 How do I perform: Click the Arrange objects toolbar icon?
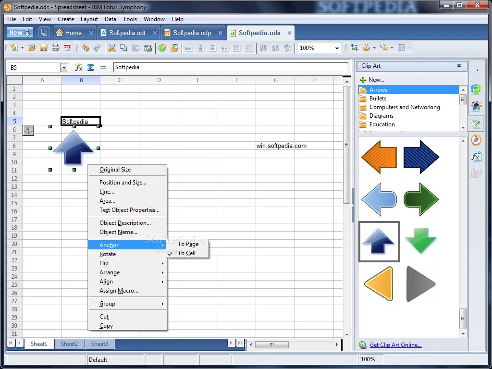point(383,48)
